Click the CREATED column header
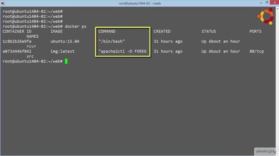 click(162, 31)
